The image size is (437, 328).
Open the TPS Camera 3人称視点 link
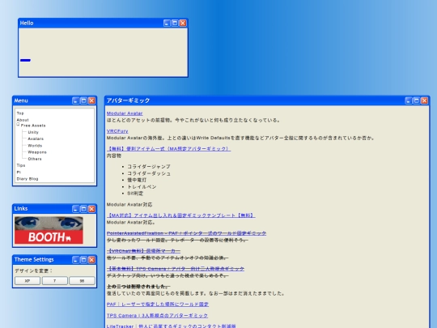coord(157,316)
